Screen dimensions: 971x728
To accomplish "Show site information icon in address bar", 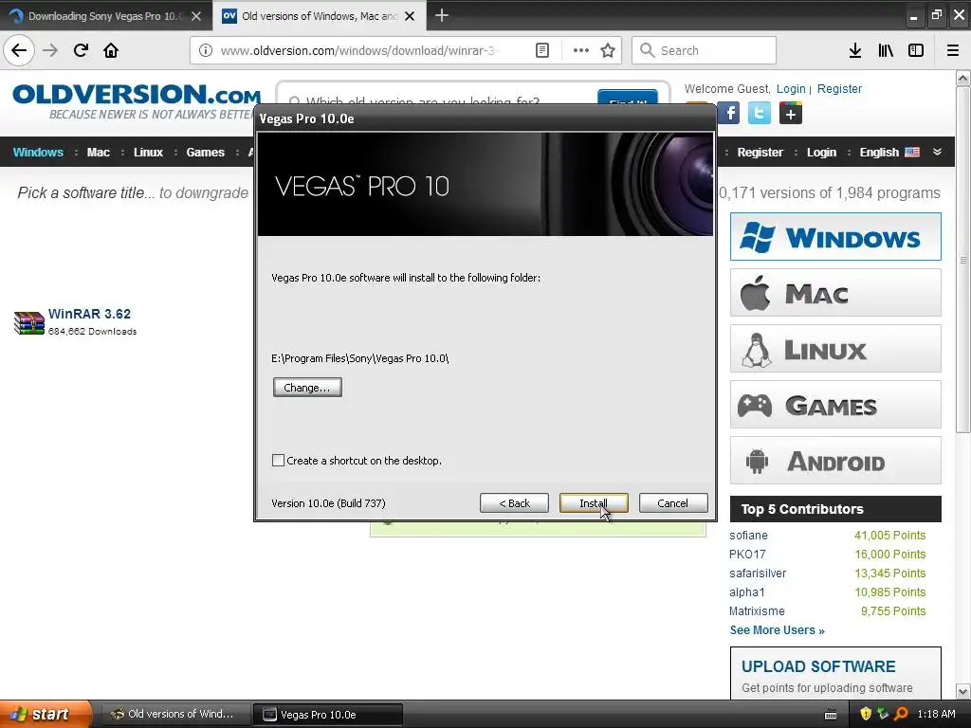I will coord(206,50).
